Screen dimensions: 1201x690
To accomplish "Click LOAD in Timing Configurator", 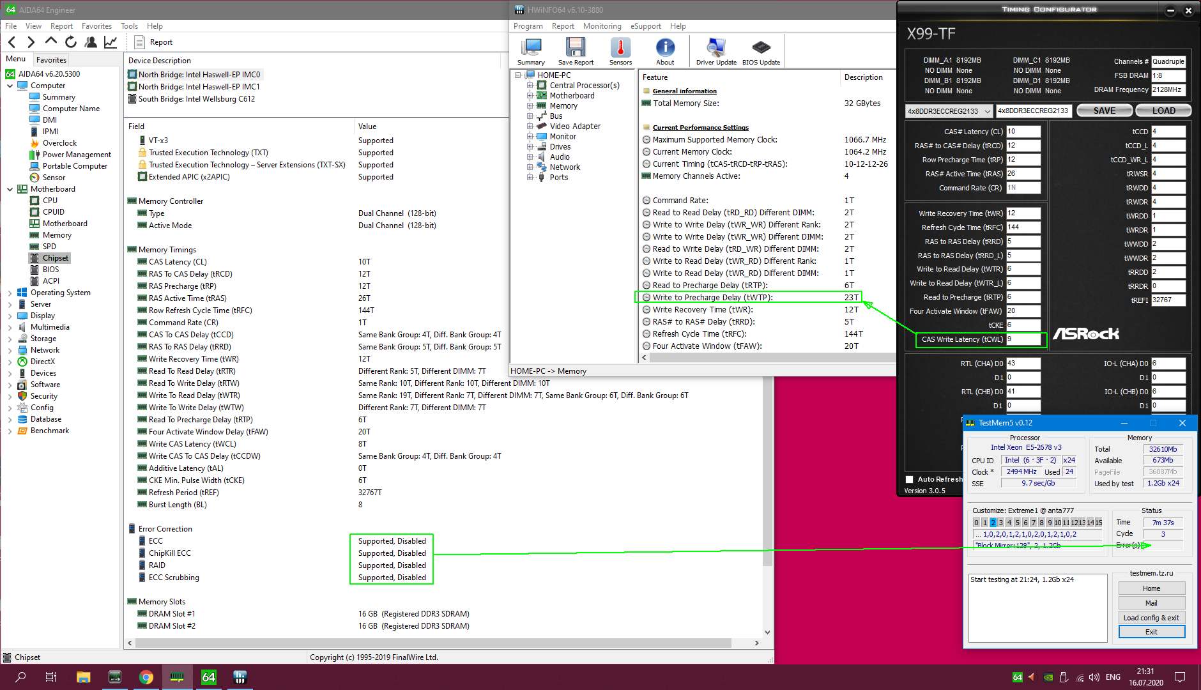I will point(1163,111).
